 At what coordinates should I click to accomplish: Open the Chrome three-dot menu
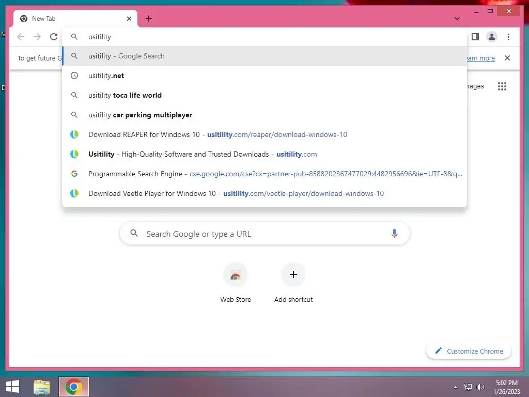click(x=508, y=37)
